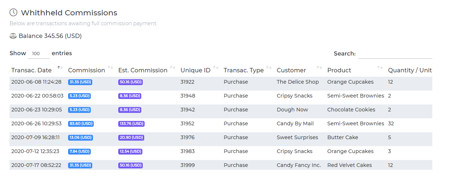Screen dimensions: 451x179
Task: Open the Show entries count selector
Action: (39, 53)
